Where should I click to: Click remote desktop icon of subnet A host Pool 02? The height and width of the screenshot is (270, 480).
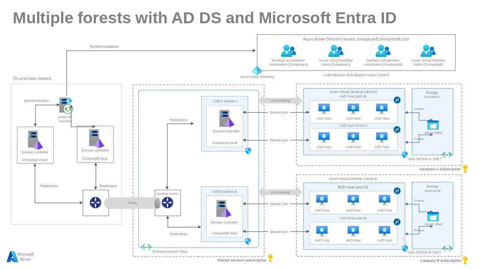397,129
